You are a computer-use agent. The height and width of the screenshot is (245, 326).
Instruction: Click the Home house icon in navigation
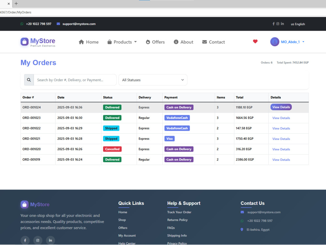81,42
